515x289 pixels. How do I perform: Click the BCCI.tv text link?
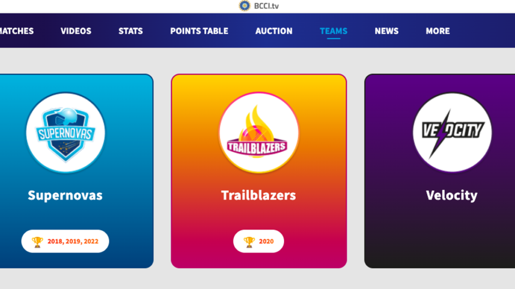coord(267,6)
